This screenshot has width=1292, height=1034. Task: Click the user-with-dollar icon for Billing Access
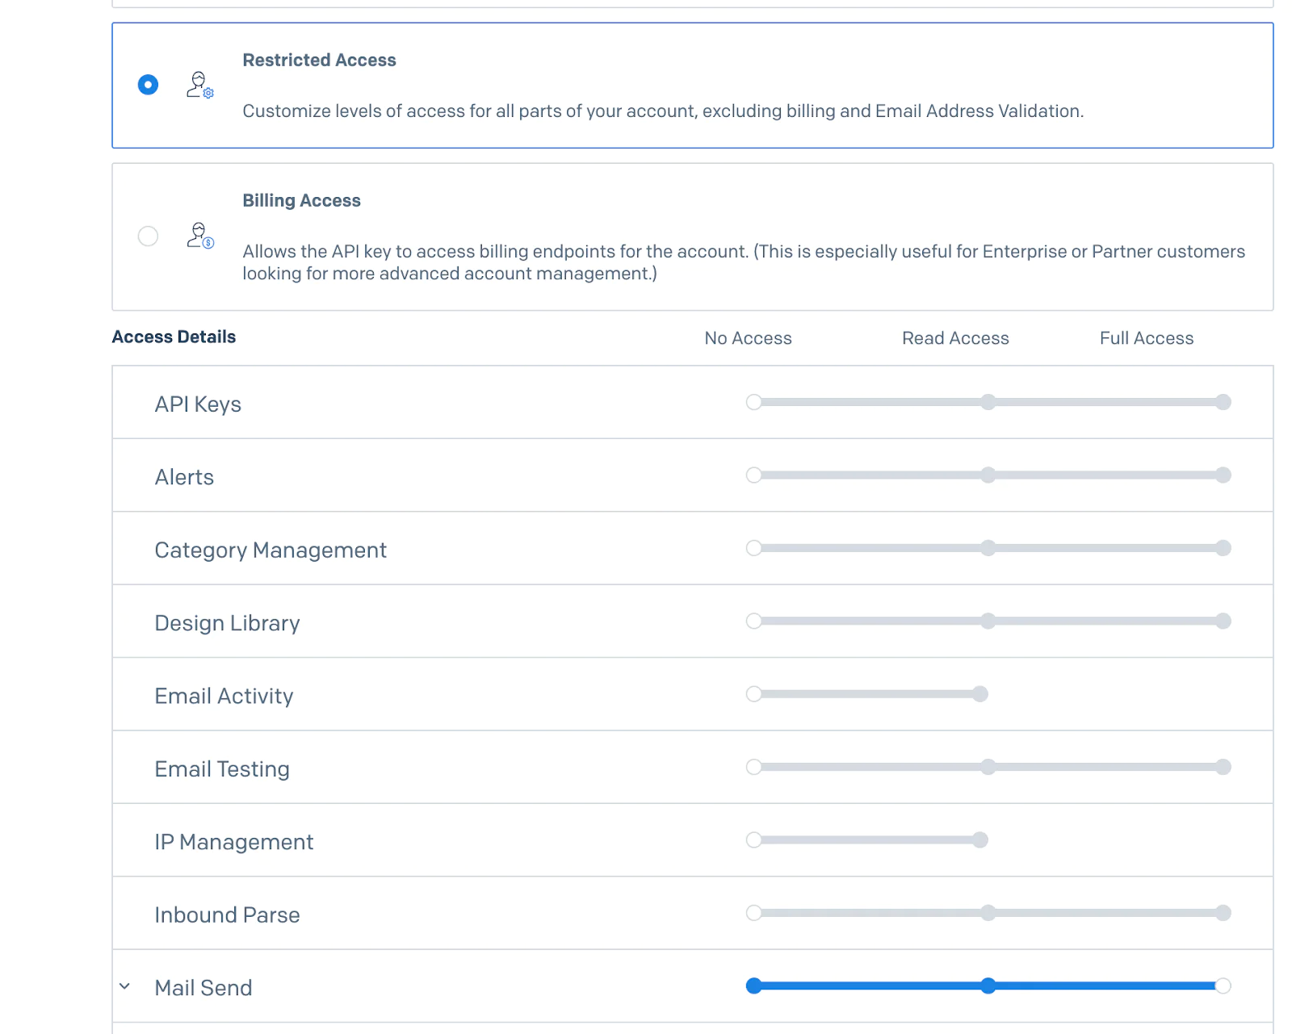pos(199,237)
